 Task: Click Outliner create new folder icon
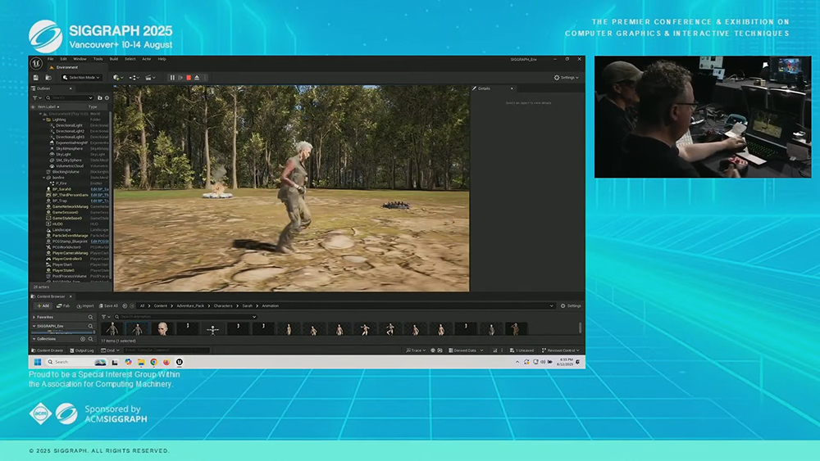100,97
